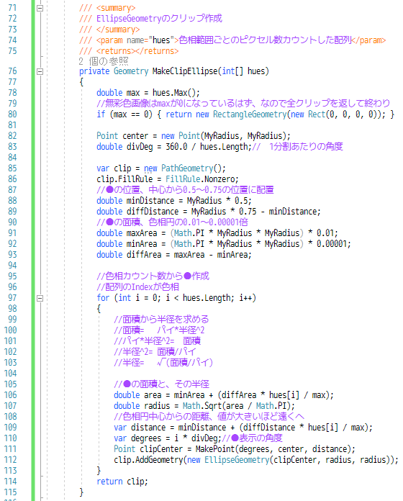Click the MakePoint call on line 111
Image resolution: width=403 pixels, height=501 pixels.
pos(215,449)
